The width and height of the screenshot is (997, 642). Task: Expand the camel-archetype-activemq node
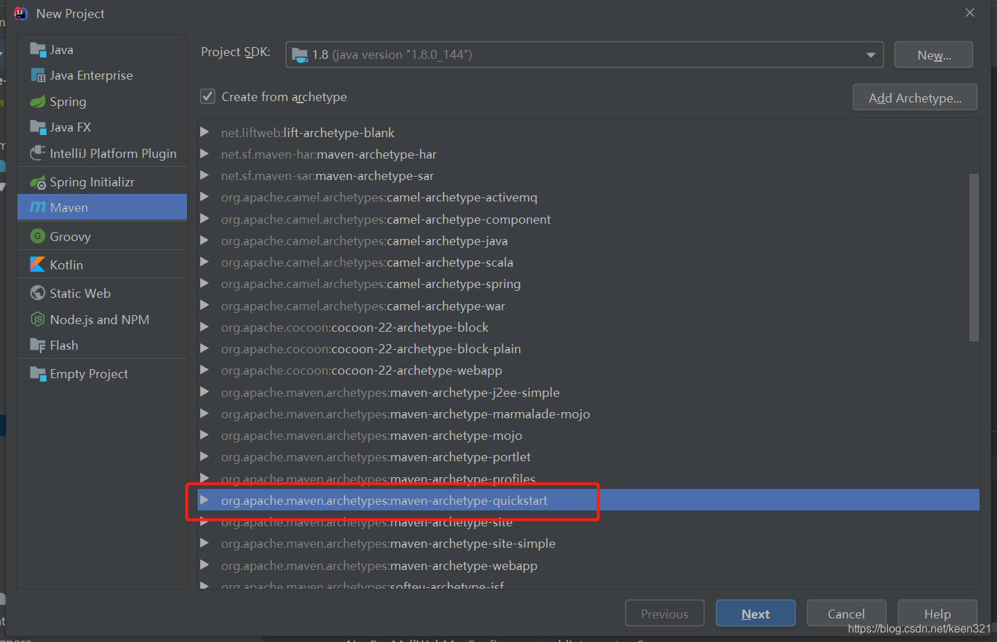point(204,197)
